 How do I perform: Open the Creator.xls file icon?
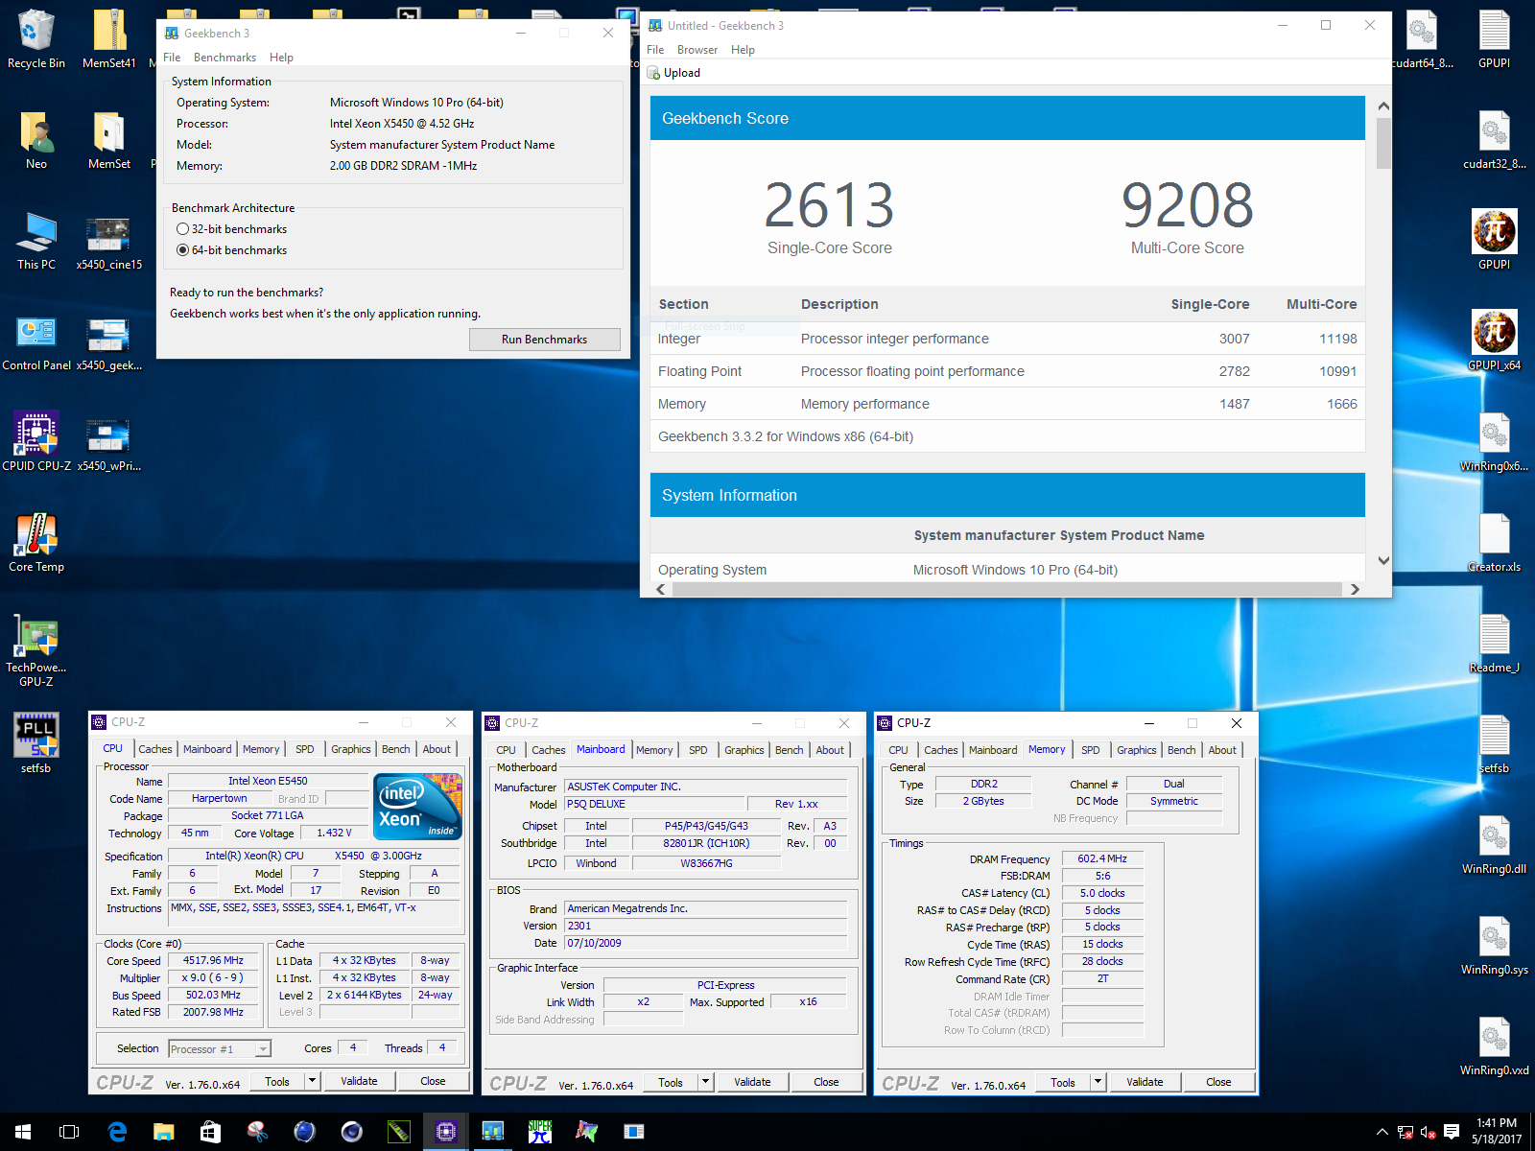[x=1494, y=542]
